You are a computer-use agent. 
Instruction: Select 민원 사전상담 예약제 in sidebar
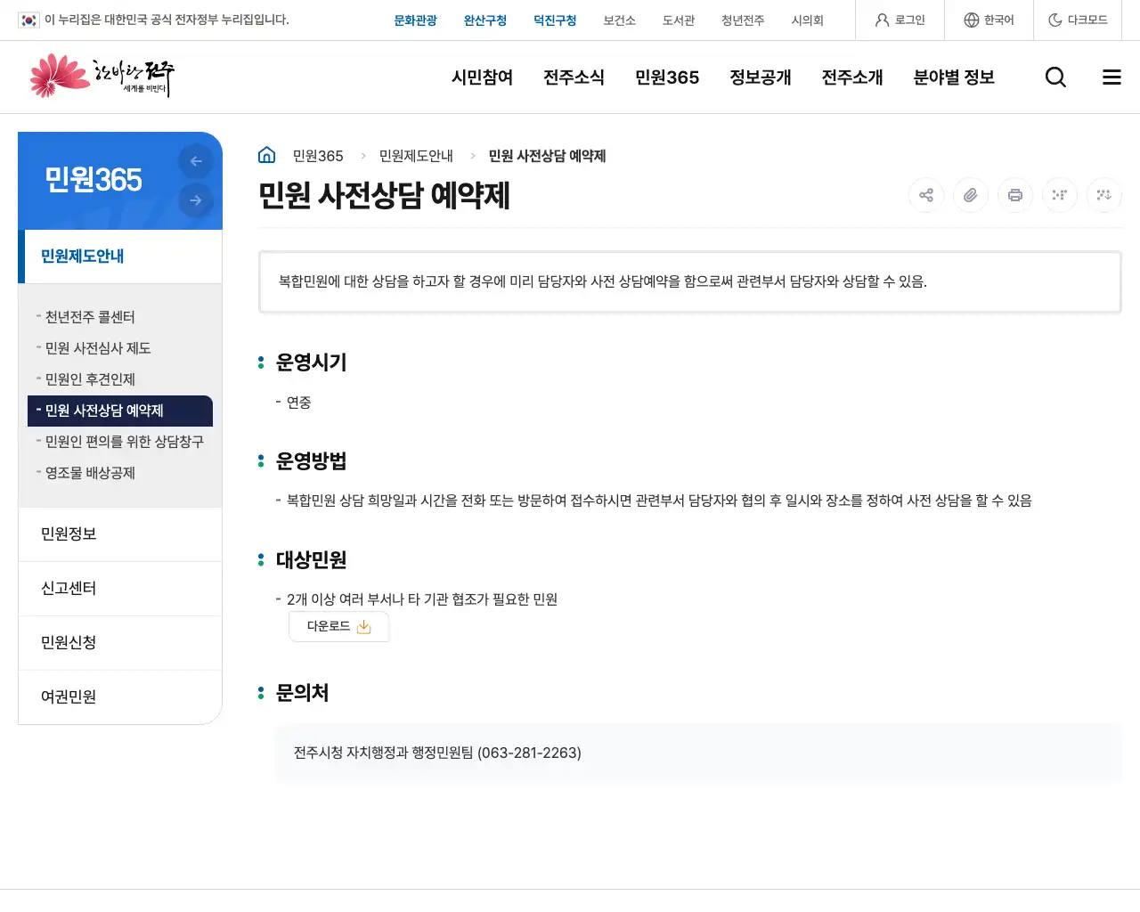pyautogui.click(x=120, y=411)
